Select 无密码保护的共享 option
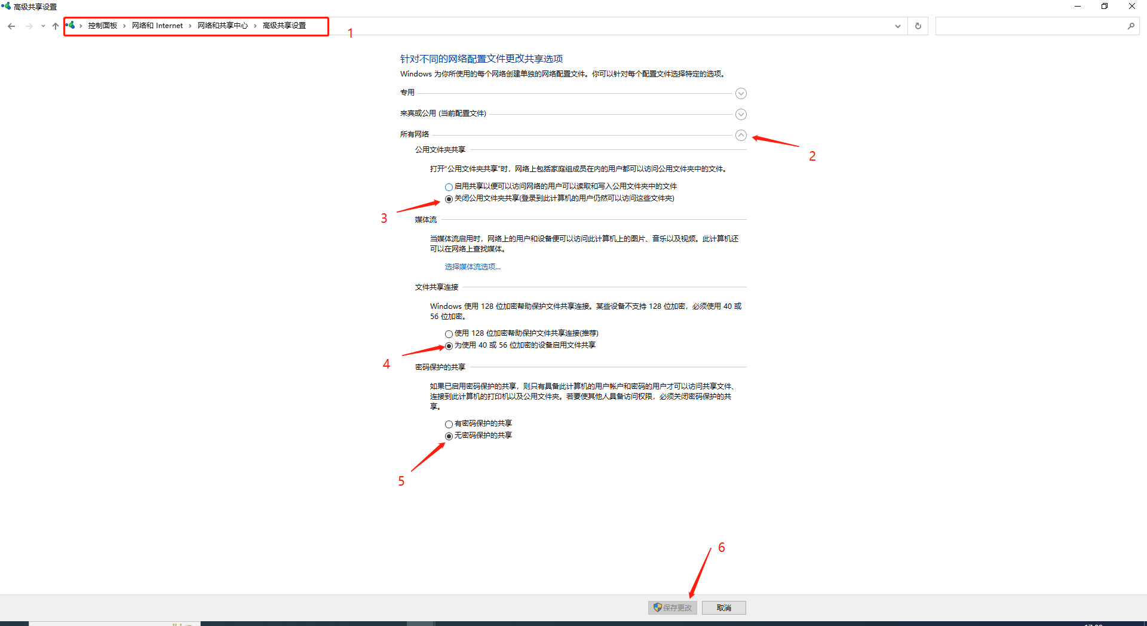Image resolution: width=1147 pixels, height=626 pixels. pos(449,436)
